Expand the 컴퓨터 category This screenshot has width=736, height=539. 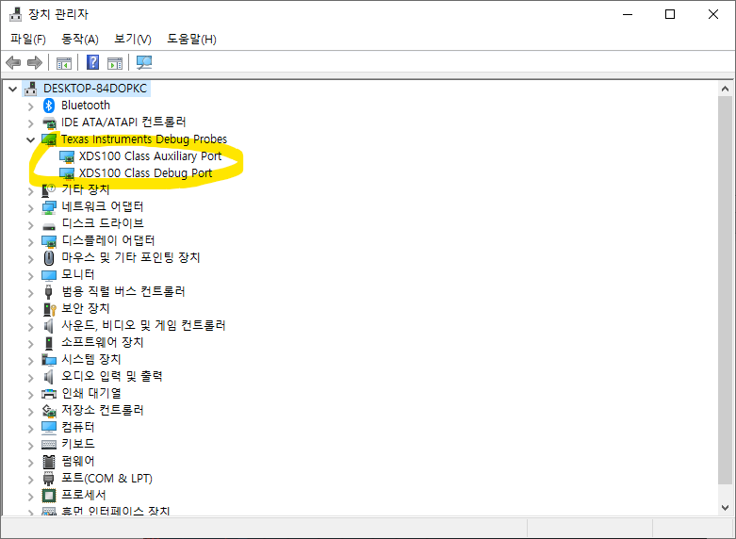(x=31, y=428)
